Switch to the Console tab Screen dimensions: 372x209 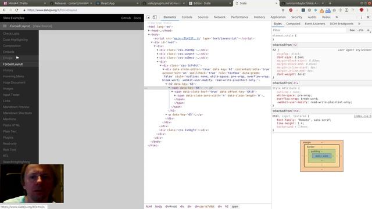point(187,17)
